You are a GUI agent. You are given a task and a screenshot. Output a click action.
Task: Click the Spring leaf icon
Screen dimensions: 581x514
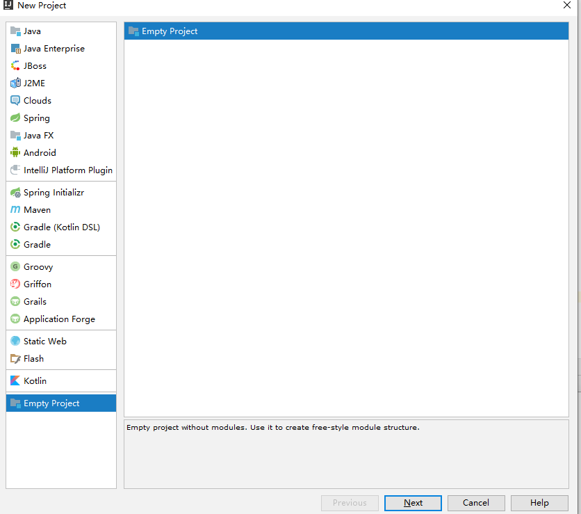(x=15, y=118)
